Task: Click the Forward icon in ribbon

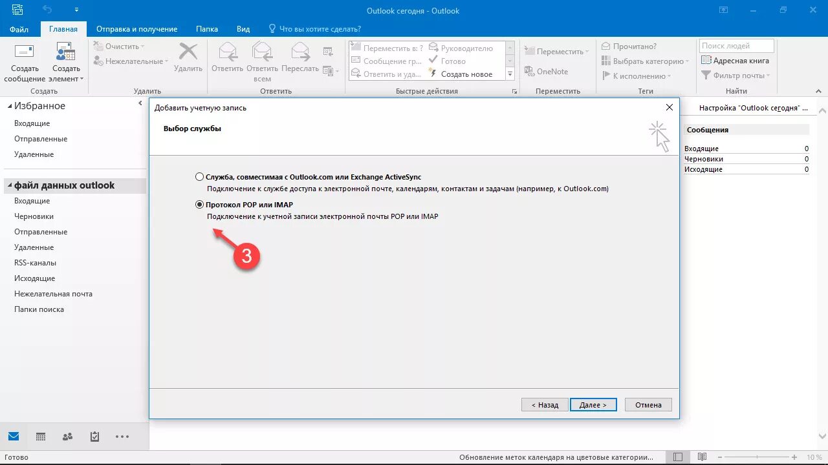Action: pyautogui.click(x=300, y=52)
